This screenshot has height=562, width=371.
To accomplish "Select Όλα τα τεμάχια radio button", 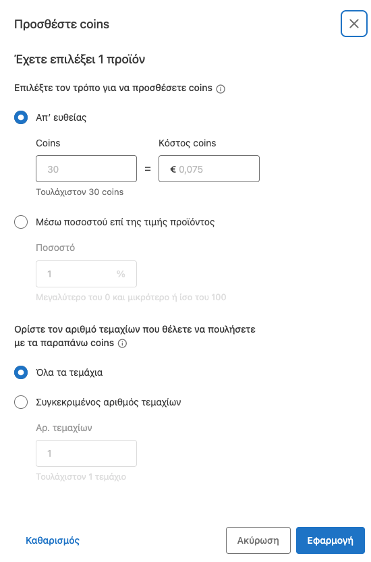I will pos(21,372).
